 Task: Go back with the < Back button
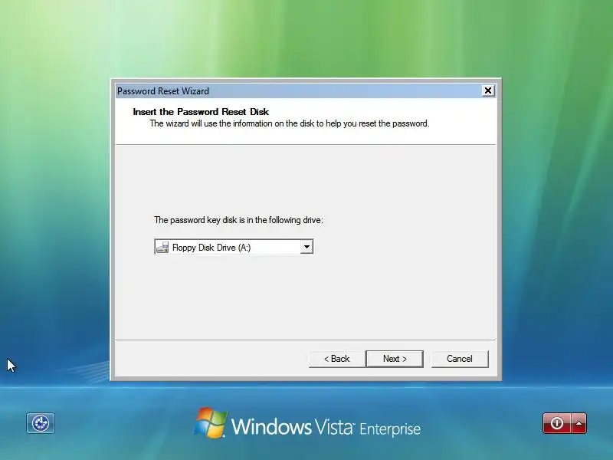(336, 359)
